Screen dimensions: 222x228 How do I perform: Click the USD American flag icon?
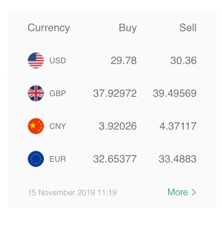tap(36, 60)
